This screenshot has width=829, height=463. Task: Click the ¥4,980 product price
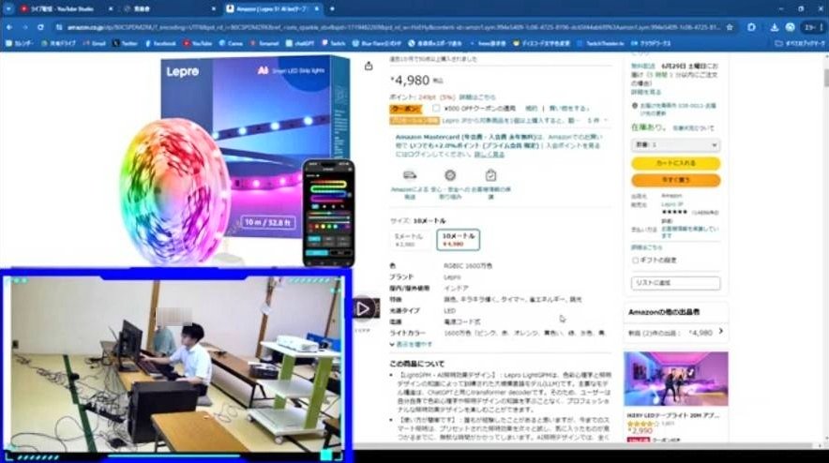pyautogui.click(x=411, y=81)
